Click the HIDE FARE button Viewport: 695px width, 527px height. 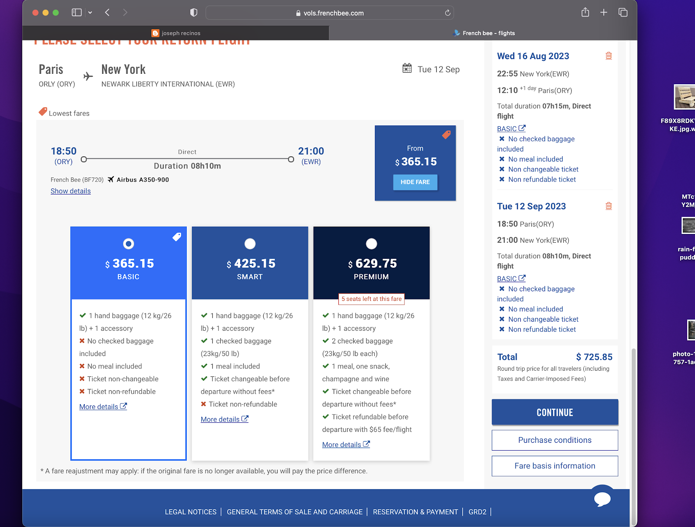tap(415, 182)
